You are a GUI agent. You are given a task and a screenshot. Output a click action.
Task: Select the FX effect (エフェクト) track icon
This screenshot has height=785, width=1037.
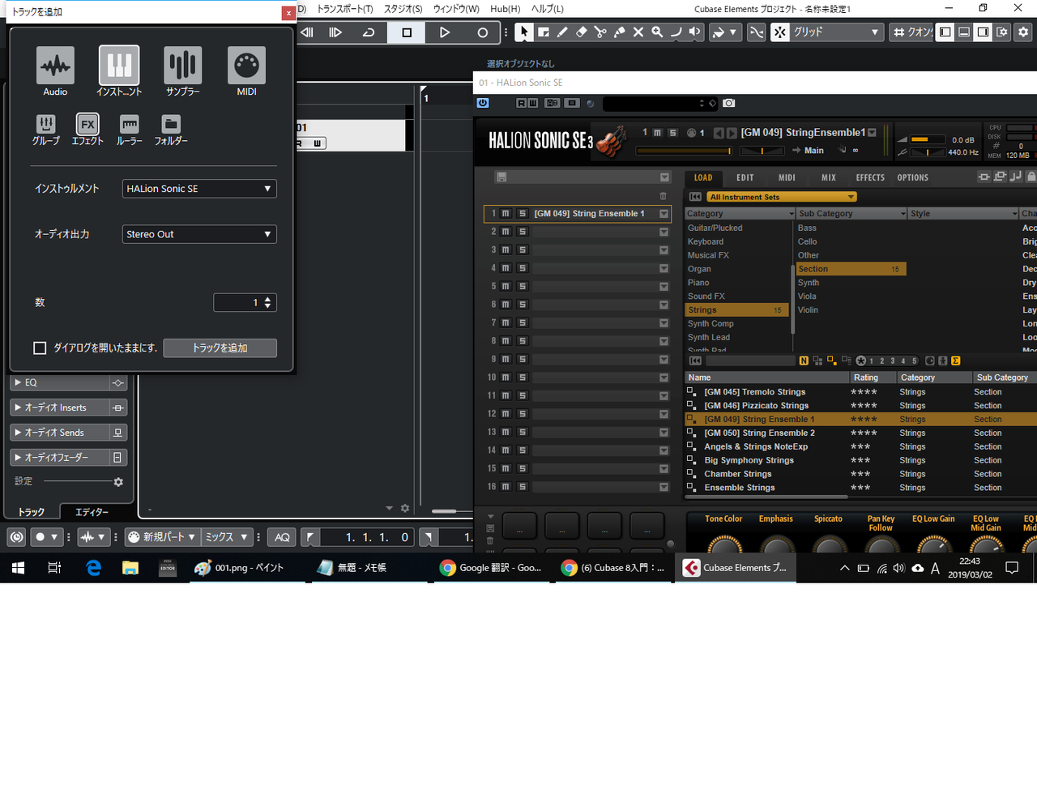pyautogui.click(x=87, y=124)
